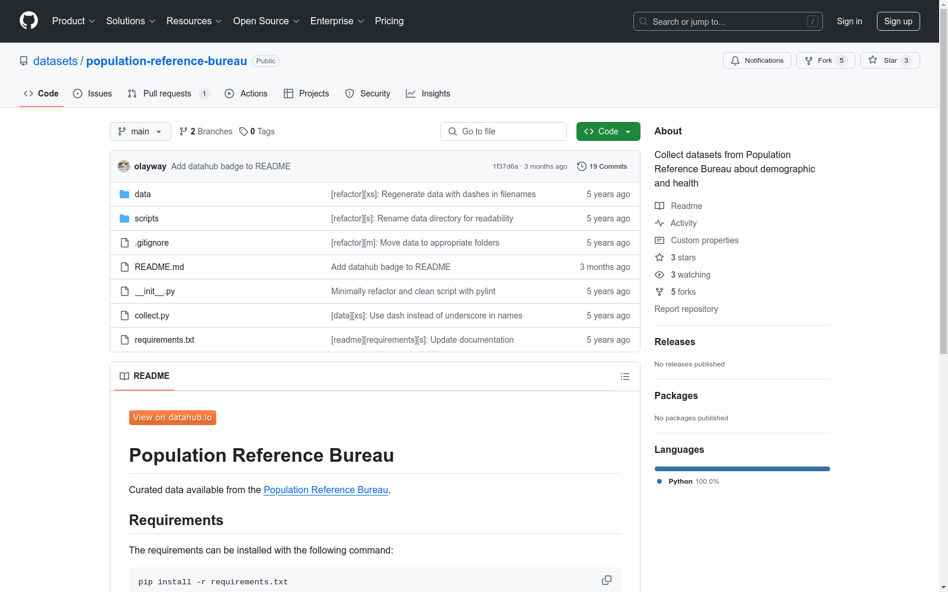Click the data folder icon

[124, 194]
